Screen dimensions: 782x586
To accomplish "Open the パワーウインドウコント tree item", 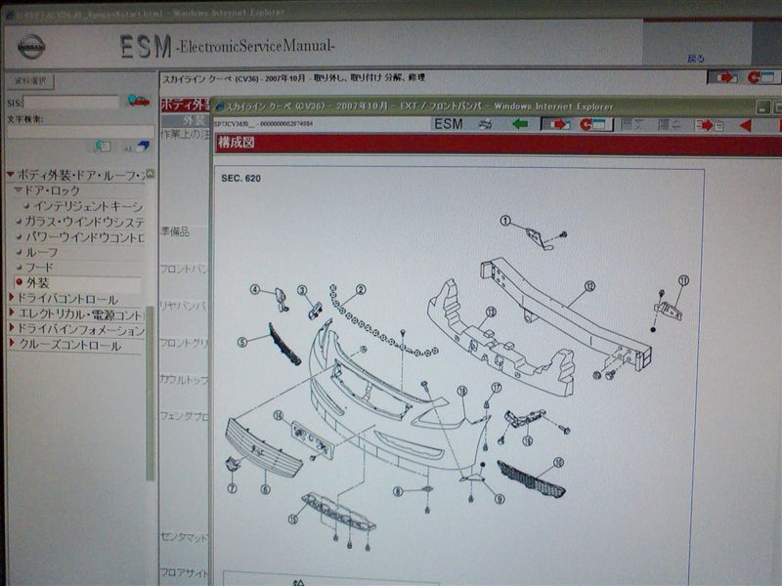I will 85,236.
